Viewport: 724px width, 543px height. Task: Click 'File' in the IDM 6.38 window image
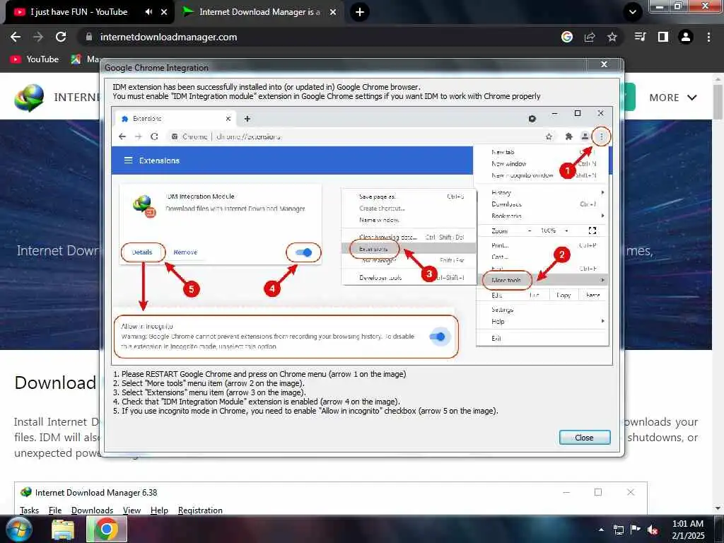(x=55, y=510)
